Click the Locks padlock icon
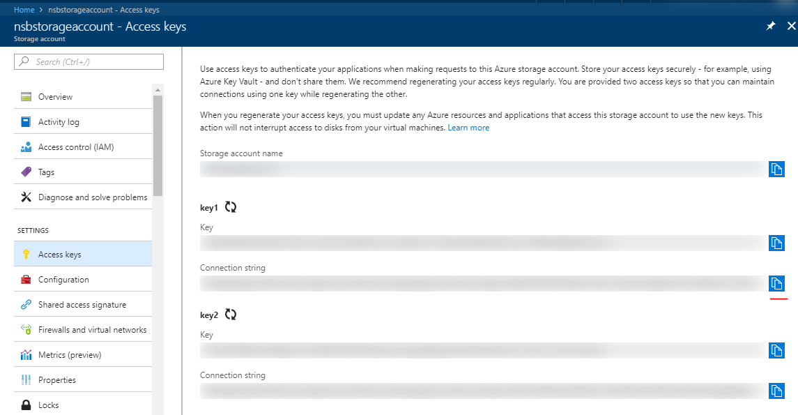The image size is (798, 415). click(26, 405)
